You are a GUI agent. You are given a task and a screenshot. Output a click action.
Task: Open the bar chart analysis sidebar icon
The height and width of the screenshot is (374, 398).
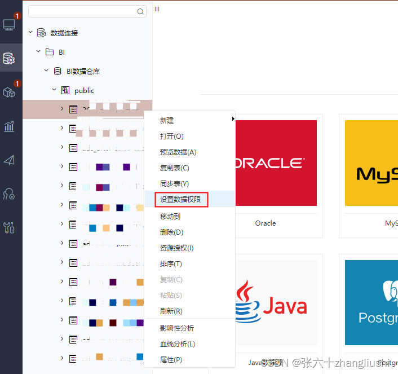[x=9, y=126]
